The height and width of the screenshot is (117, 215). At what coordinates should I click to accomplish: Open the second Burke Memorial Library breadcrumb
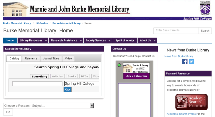point(66,23)
